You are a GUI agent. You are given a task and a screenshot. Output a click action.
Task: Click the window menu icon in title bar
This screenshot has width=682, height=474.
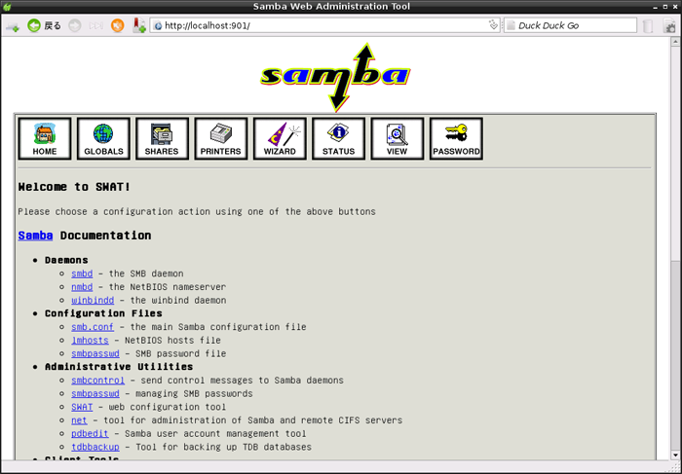(x=7, y=7)
